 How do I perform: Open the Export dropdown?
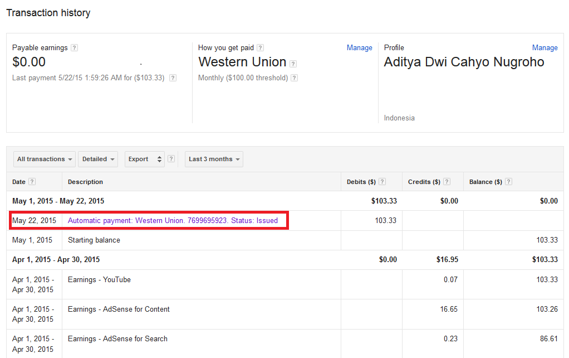point(145,159)
